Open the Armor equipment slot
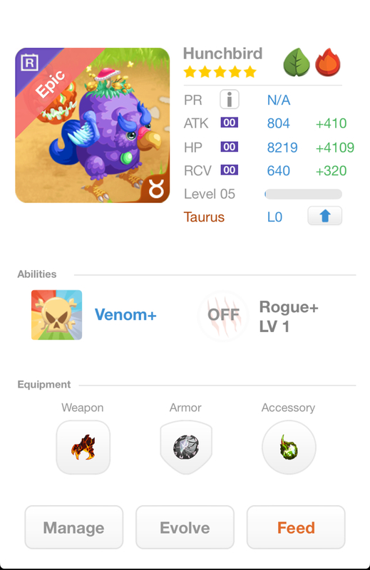Viewport: 370px width, 570px height. [x=186, y=447]
